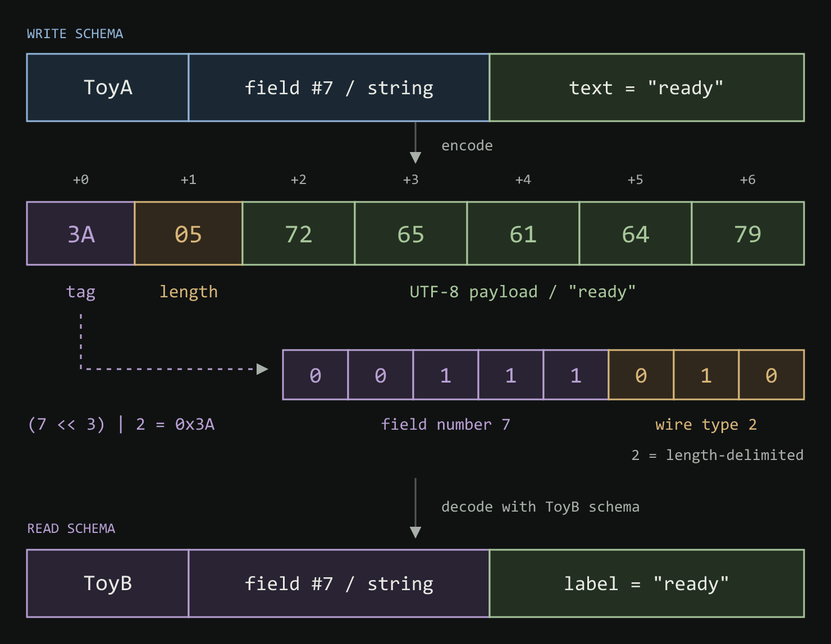Click the +0 byte offset label
Viewport: 831px width, 644px height.
[x=81, y=180]
